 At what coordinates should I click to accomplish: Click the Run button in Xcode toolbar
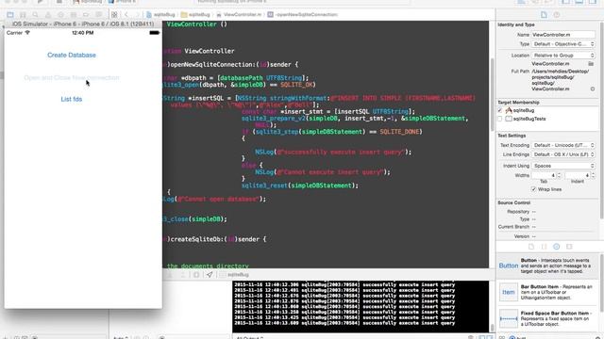[40, 2]
